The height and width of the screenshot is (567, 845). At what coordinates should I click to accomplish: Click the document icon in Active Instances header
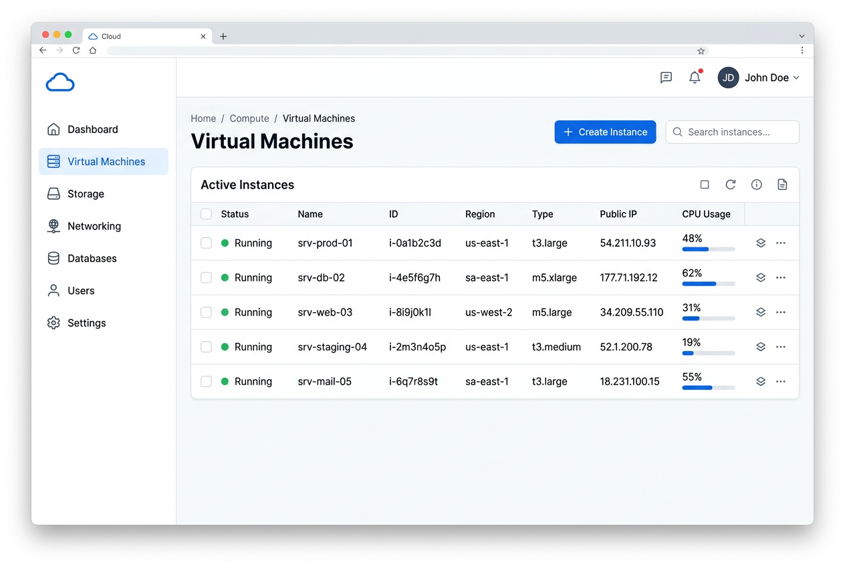[x=782, y=185]
